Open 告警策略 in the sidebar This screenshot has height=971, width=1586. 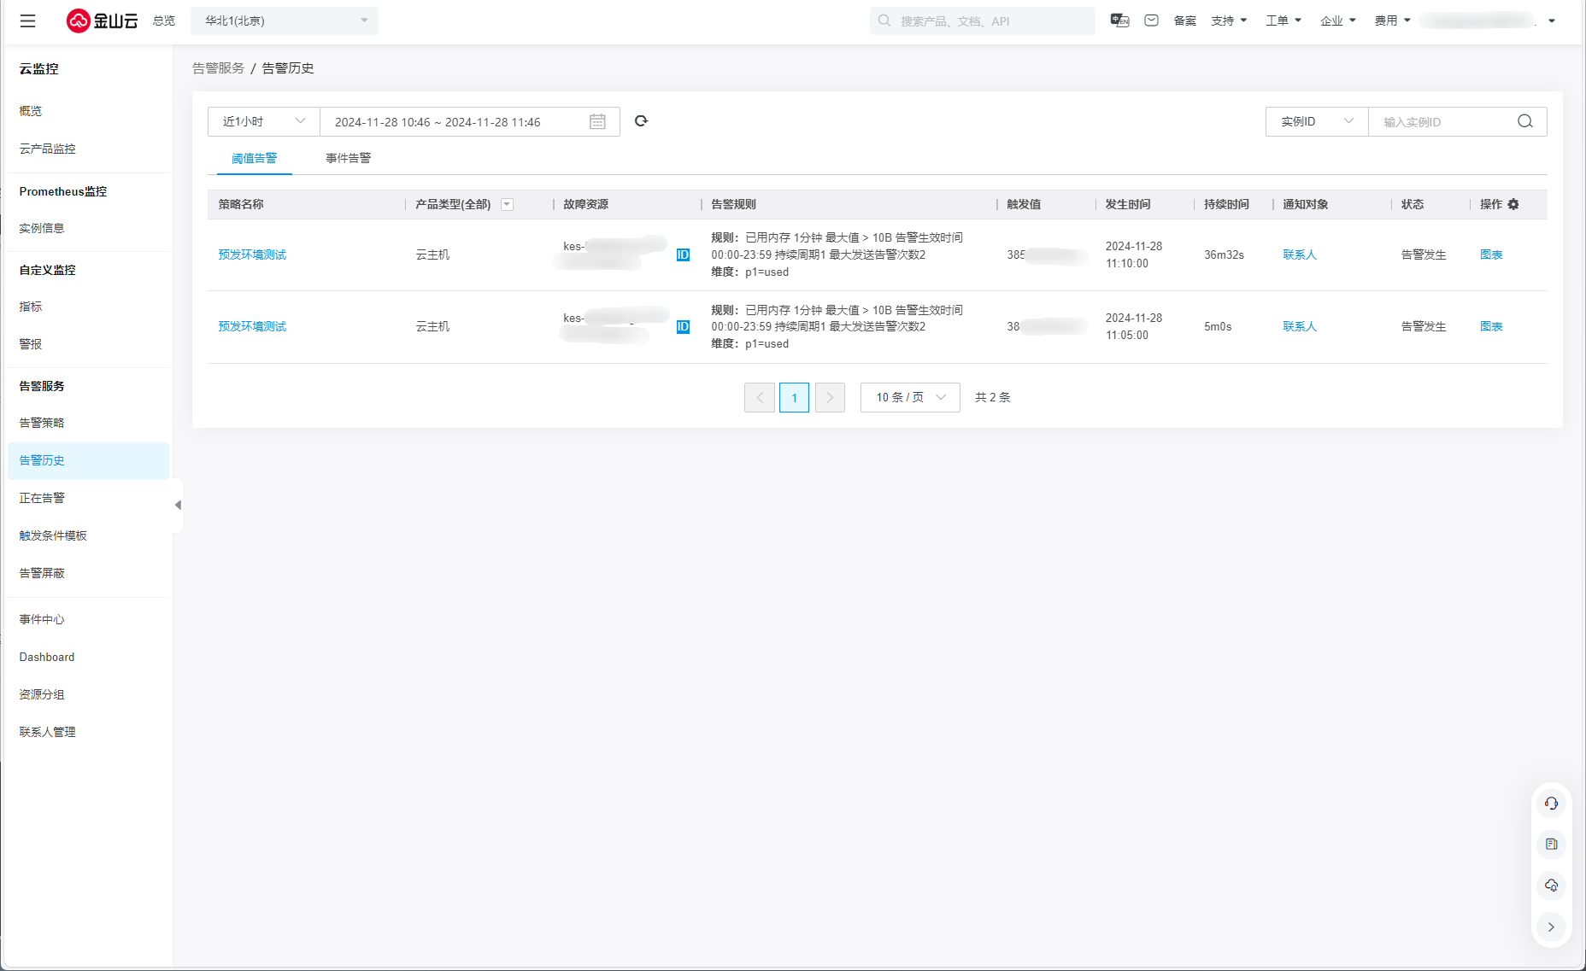(42, 423)
